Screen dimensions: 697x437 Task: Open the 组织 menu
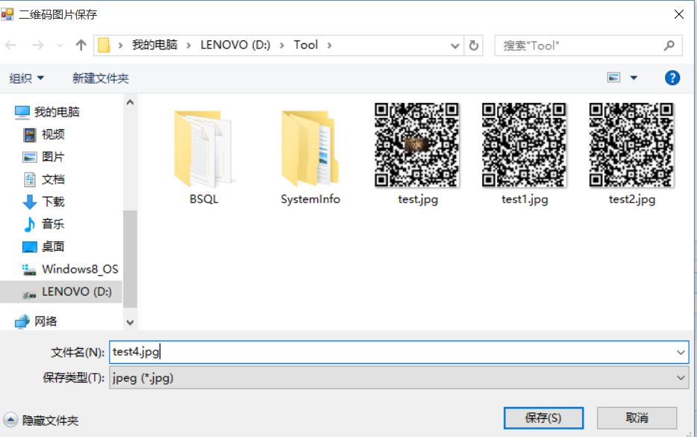[x=27, y=78]
